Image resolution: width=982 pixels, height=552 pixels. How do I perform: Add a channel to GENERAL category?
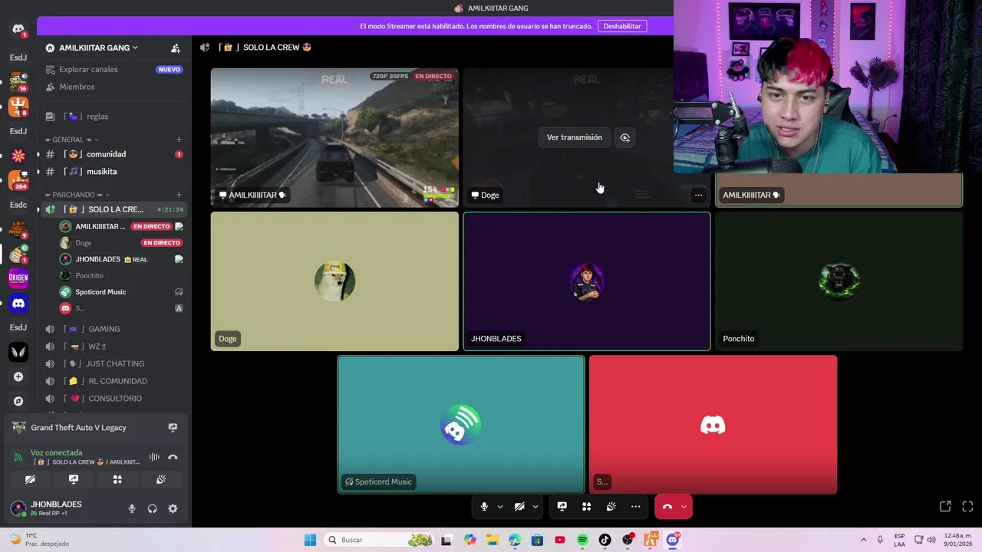179,140
